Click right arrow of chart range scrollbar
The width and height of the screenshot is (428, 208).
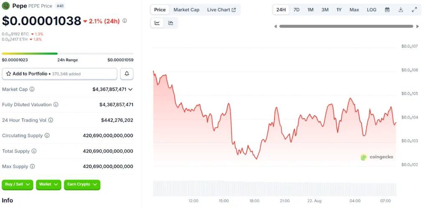pyautogui.click(x=418, y=26)
